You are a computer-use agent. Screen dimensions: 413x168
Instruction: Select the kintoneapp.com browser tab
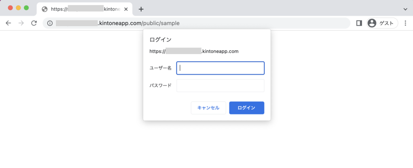point(84,9)
